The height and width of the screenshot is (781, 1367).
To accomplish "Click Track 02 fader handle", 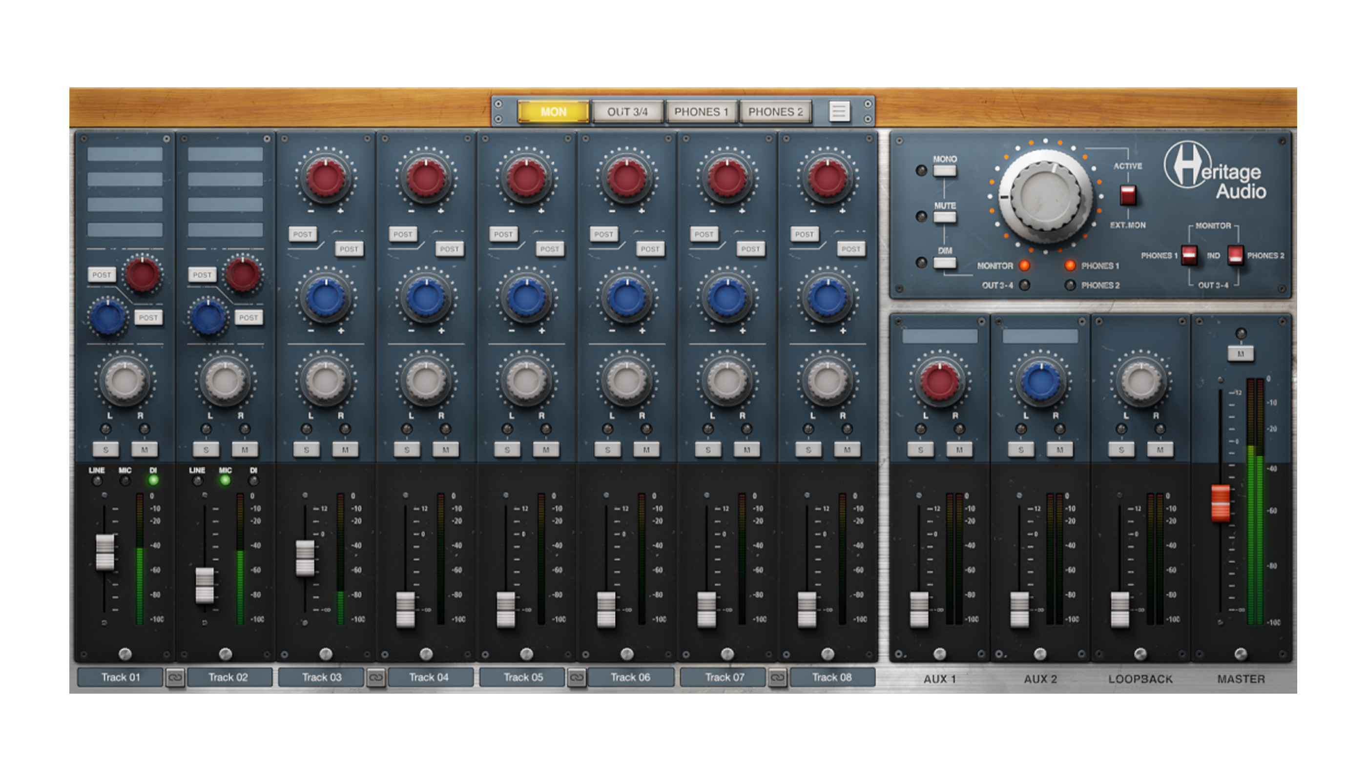I will tap(205, 585).
